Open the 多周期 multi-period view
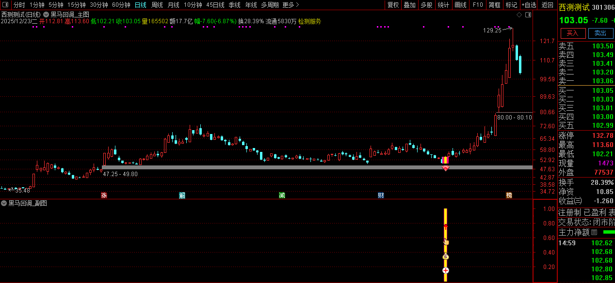The width and height of the screenshot is (615, 283). click(x=270, y=5)
